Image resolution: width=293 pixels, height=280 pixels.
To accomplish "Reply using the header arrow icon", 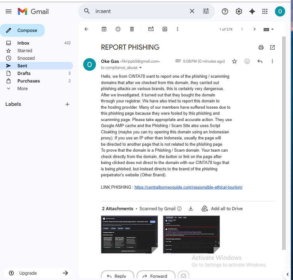I will pyautogui.click(x=260, y=61).
